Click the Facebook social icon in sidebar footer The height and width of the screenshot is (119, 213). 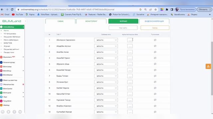coord(14,112)
